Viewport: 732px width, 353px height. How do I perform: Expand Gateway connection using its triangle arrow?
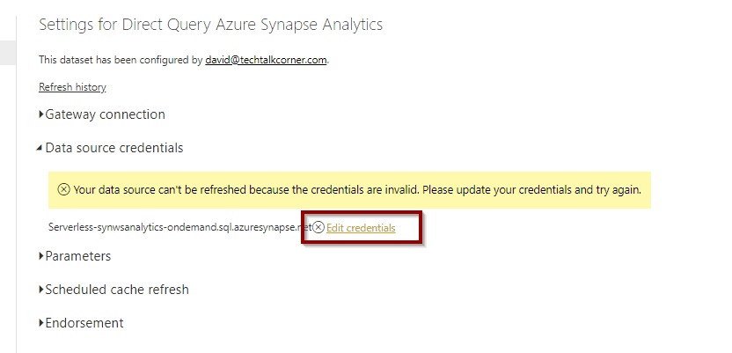coord(41,114)
